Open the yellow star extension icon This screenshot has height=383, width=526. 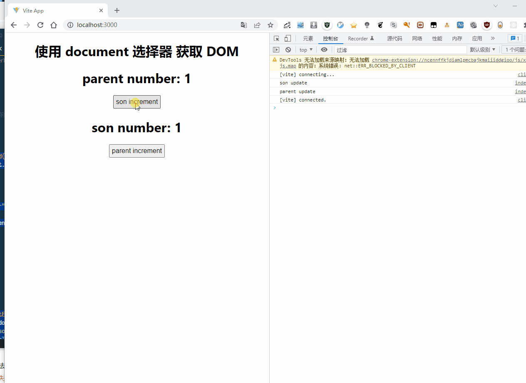click(x=354, y=25)
